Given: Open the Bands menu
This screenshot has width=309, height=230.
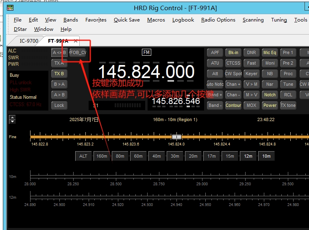Looking at the screenshot, I should click(71, 20).
